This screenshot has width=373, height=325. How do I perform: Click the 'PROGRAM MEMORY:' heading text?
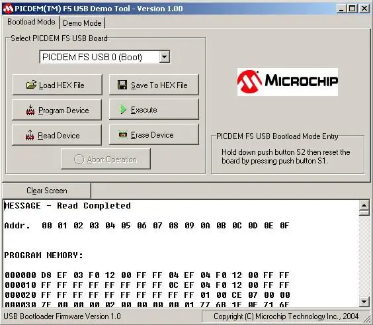[x=44, y=255]
